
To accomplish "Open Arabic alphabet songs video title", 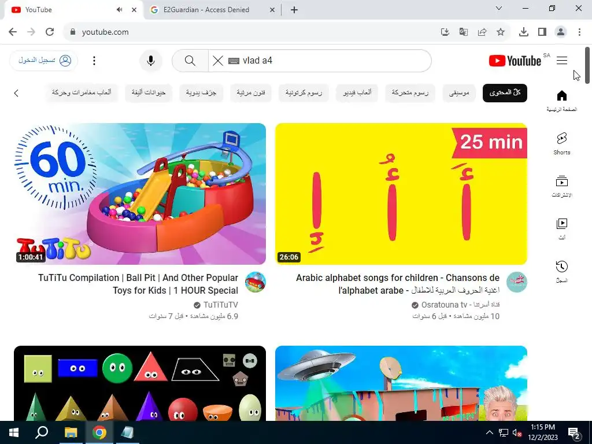I will (398, 284).
